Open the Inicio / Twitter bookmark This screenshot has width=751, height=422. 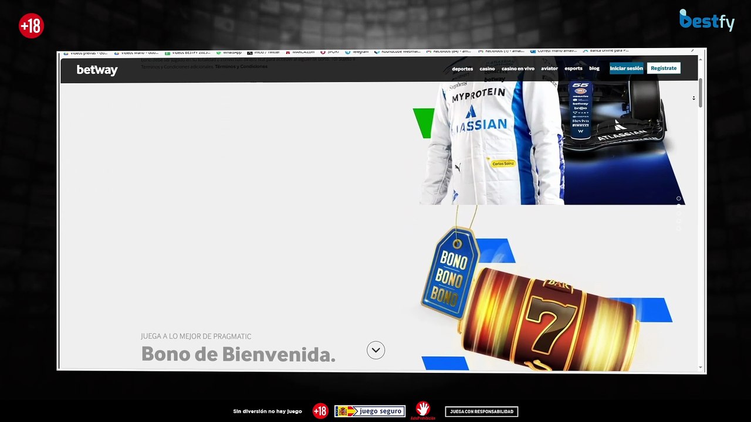(x=263, y=52)
